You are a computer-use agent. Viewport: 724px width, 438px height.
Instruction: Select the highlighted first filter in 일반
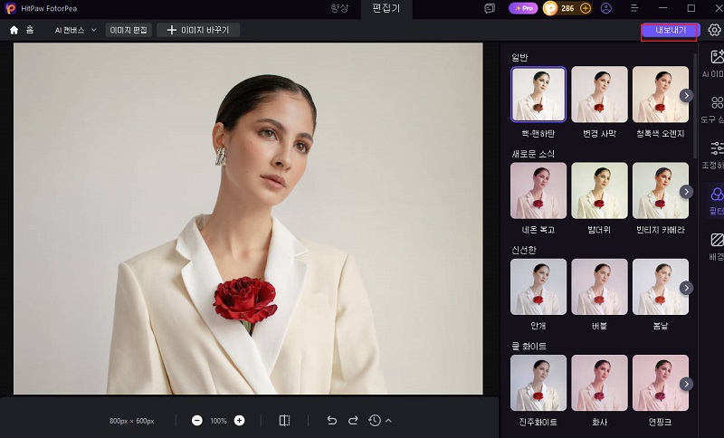tap(538, 94)
